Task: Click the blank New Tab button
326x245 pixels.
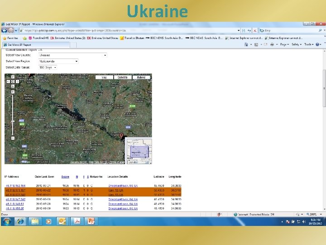Action: tap(73, 45)
